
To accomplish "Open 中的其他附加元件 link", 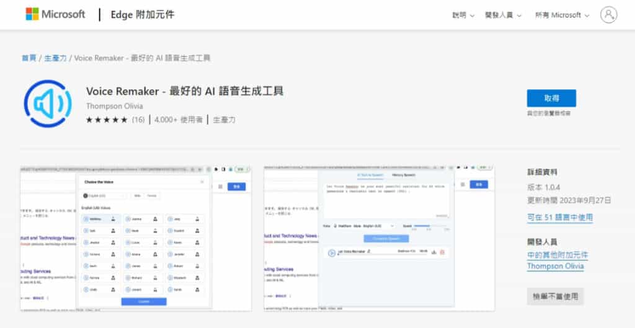I will point(557,255).
